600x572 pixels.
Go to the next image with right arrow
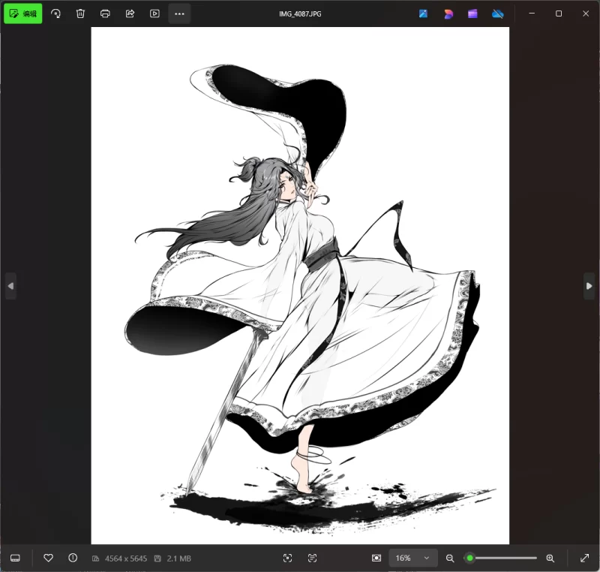point(589,286)
